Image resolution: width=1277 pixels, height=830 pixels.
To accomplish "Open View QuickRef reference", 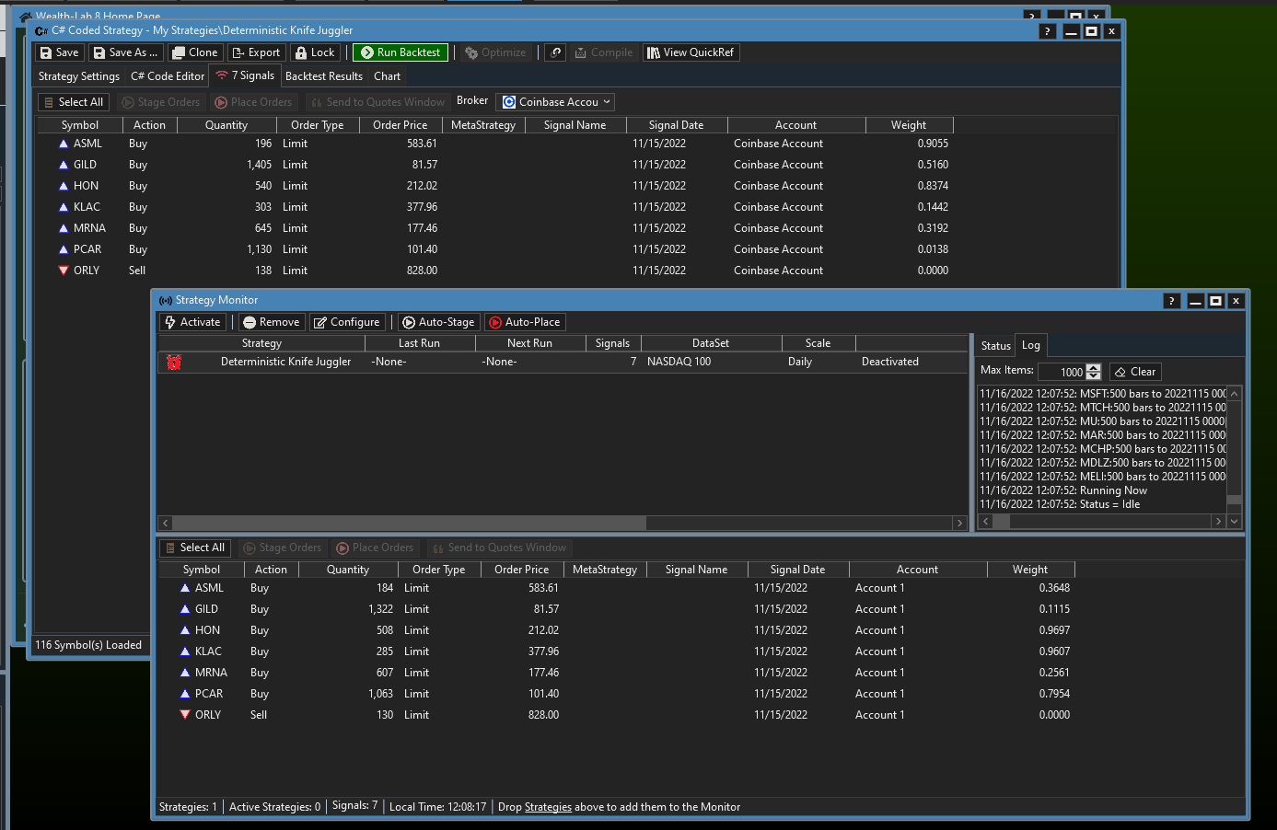I will click(690, 52).
